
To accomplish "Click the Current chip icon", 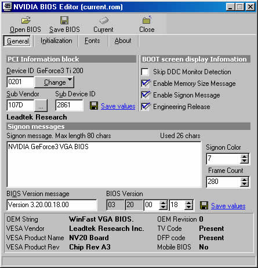I will point(104,20).
